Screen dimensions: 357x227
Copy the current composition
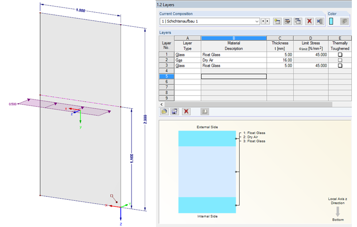pyautogui.click(x=298, y=22)
